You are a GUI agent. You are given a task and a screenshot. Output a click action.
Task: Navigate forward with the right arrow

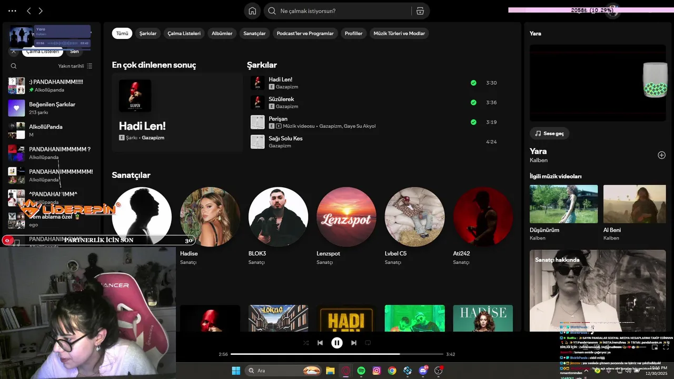[x=41, y=11]
